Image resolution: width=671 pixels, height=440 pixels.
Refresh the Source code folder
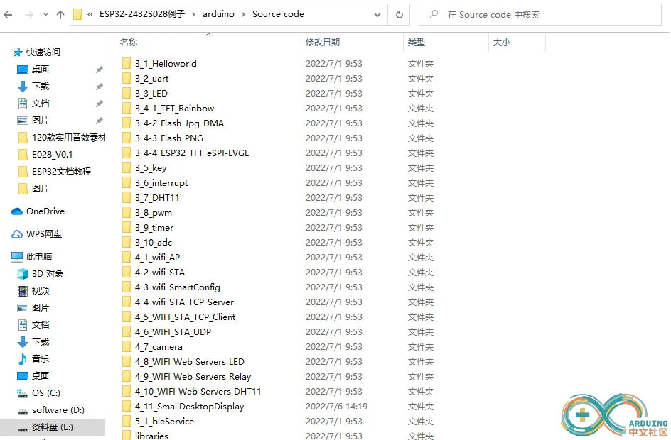pos(399,14)
